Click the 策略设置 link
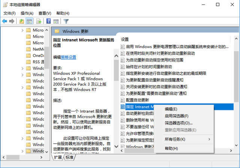The width and height of the screenshot is (240, 168). tap(69, 57)
